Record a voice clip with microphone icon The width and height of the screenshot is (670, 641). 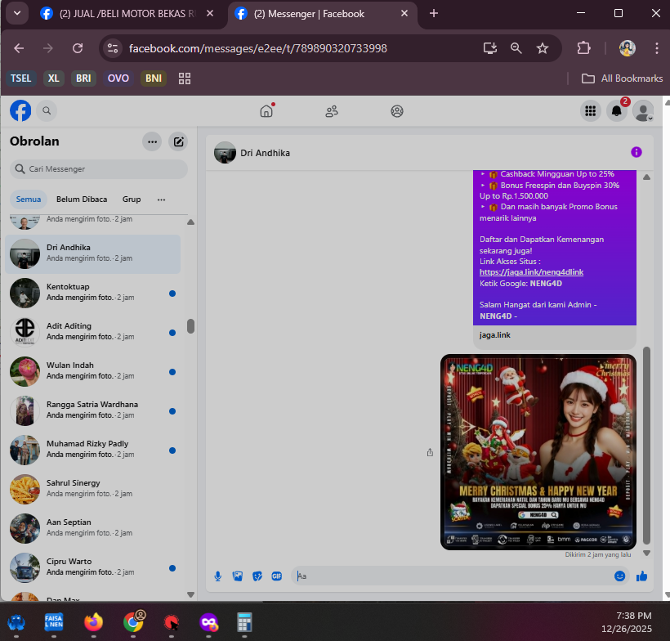tap(218, 576)
